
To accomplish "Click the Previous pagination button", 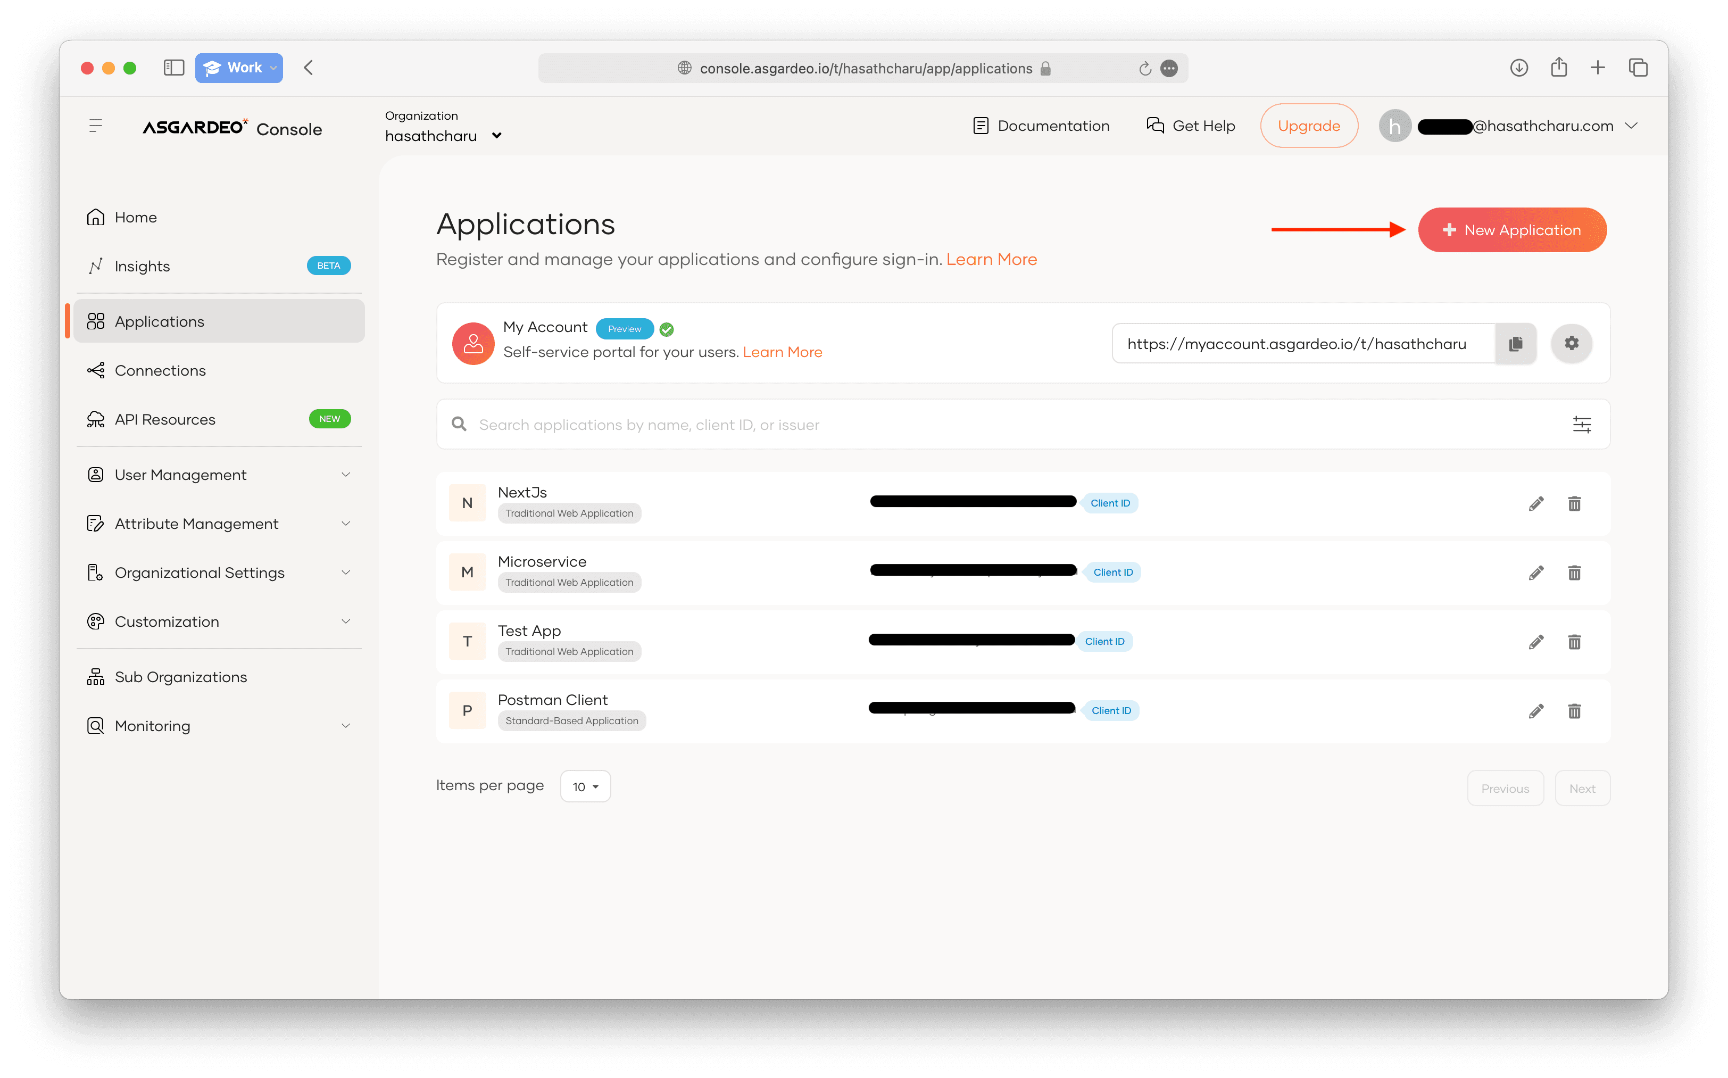I will coord(1505,789).
